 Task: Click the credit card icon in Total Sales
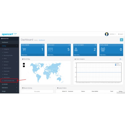(50, 49)
